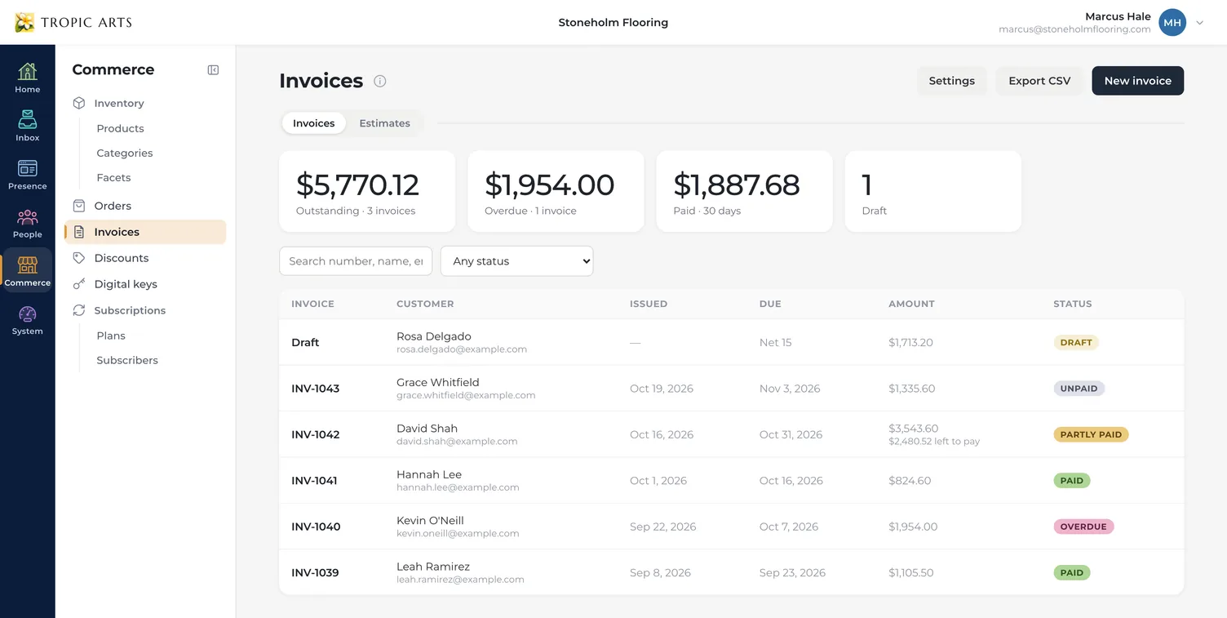Select the Invoices tab
Screen dimensions: 1227x618
314,123
